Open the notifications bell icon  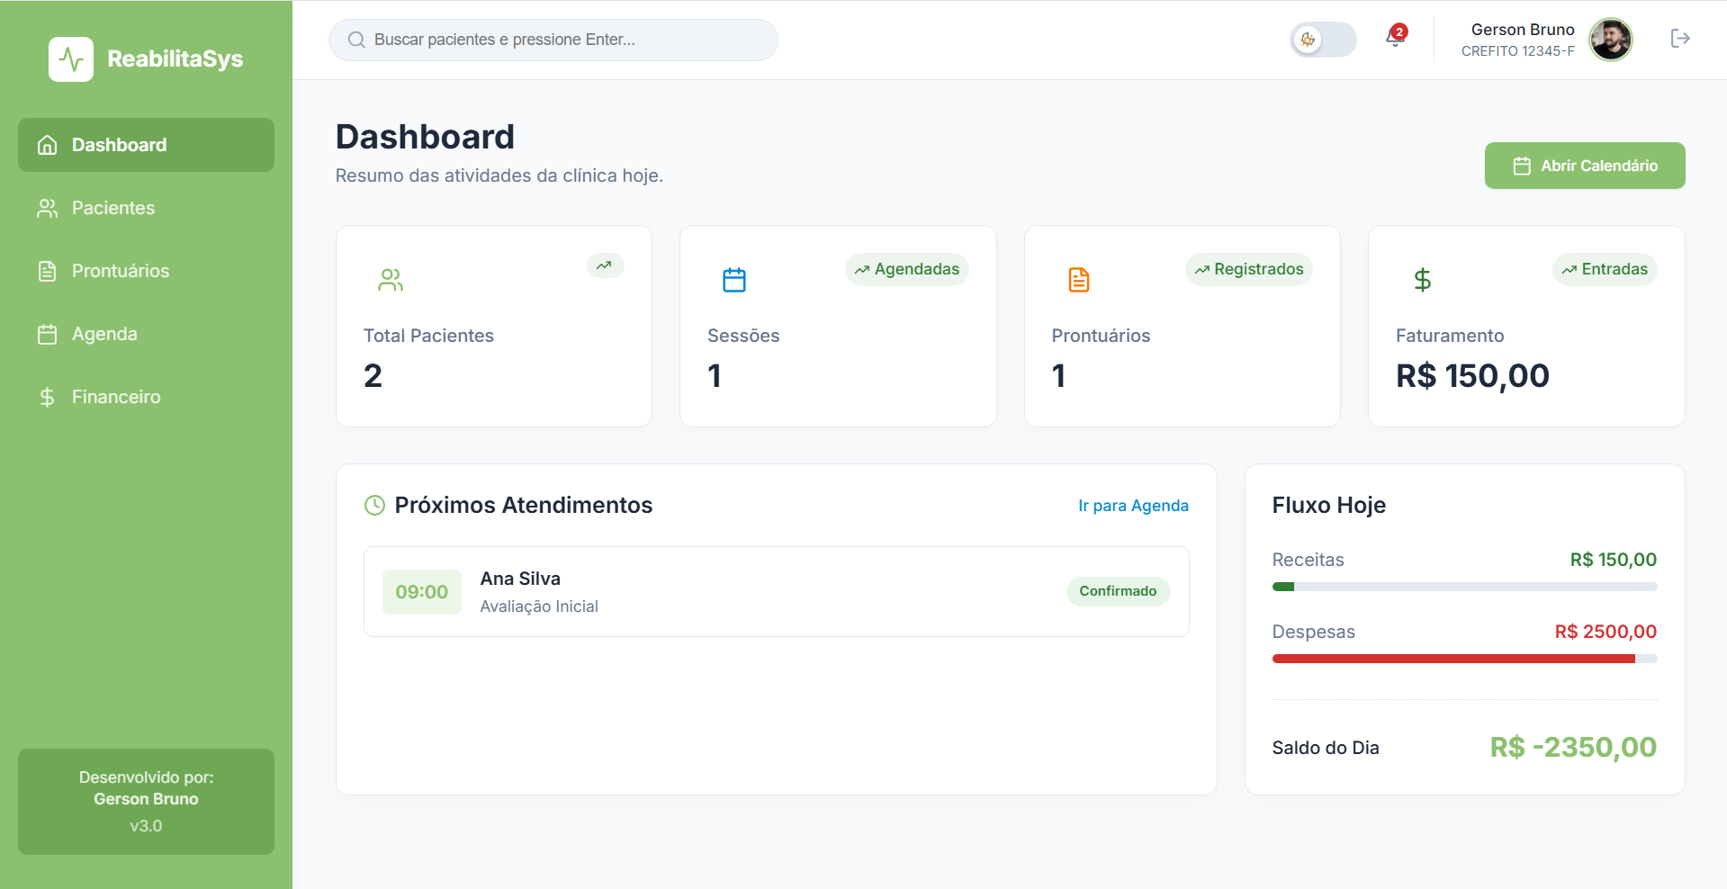[1395, 38]
